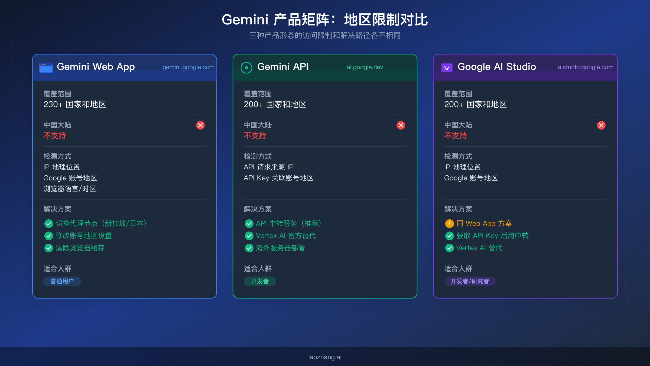The width and height of the screenshot is (650, 366).
Task: Open the gemini.google.com link
Action: pyautogui.click(x=188, y=67)
